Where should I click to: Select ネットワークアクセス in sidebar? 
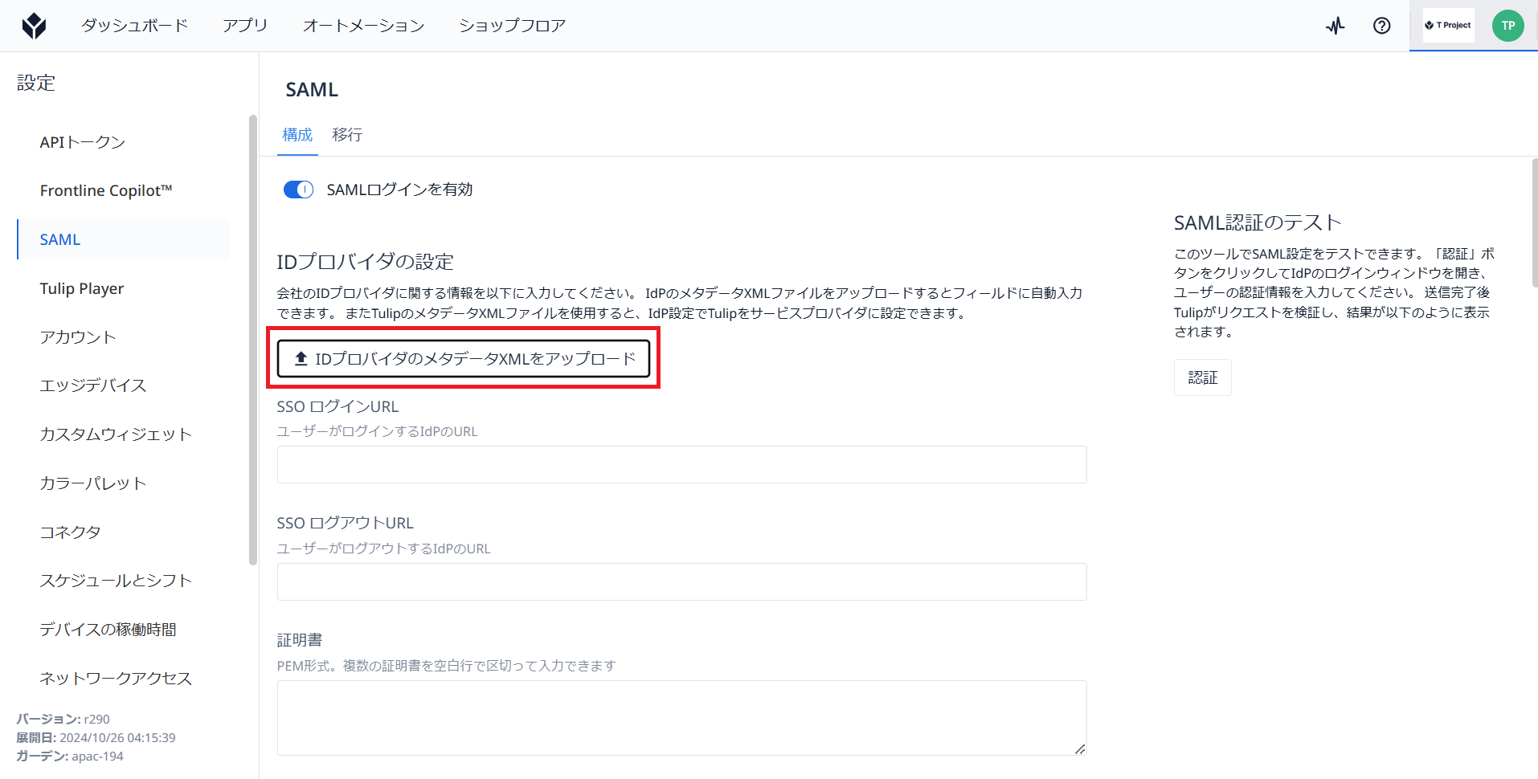123,679
